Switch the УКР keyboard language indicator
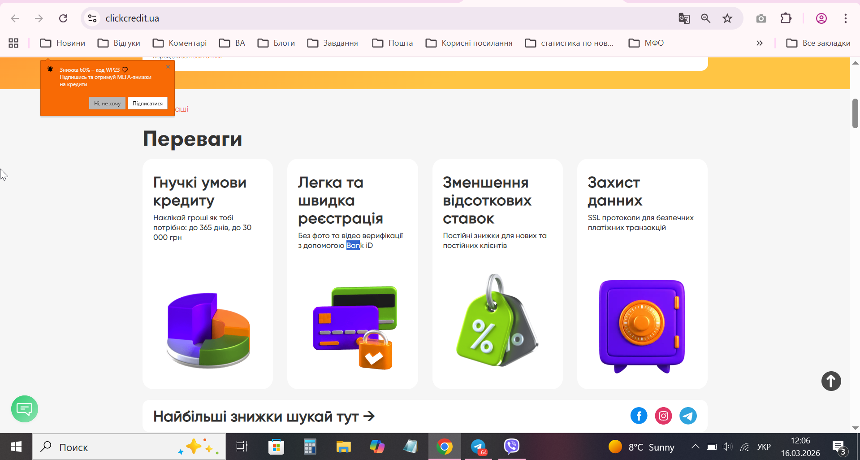860x460 pixels. click(764, 447)
